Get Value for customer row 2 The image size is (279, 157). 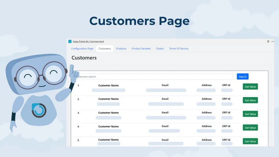(x=250, y=100)
